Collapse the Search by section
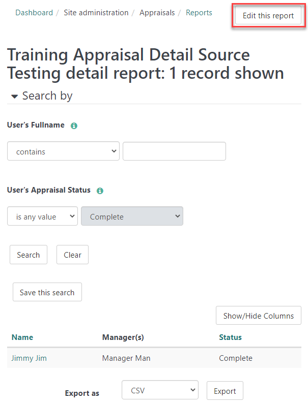The image size is (308, 405). click(x=15, y=97)
